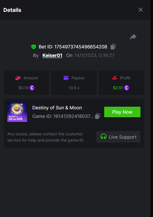Viewport: 153px width, 217px height.
Task: Click the green headphones support icon
Action: (104, 137)
